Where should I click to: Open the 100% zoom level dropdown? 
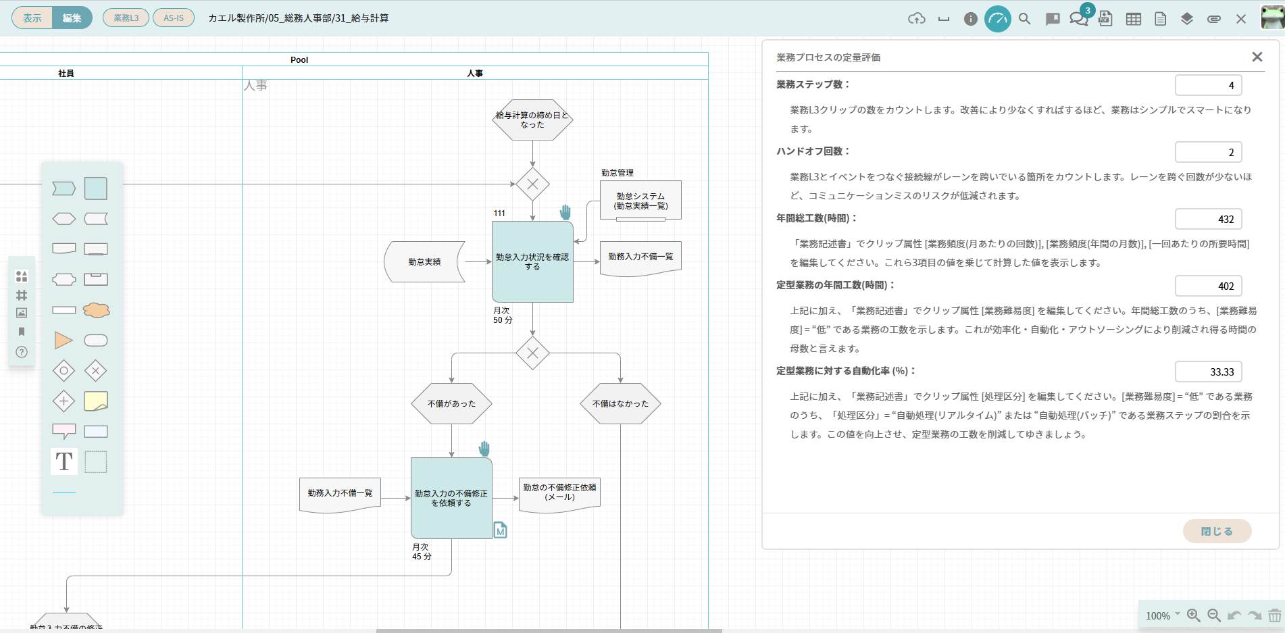(1163, 615)
